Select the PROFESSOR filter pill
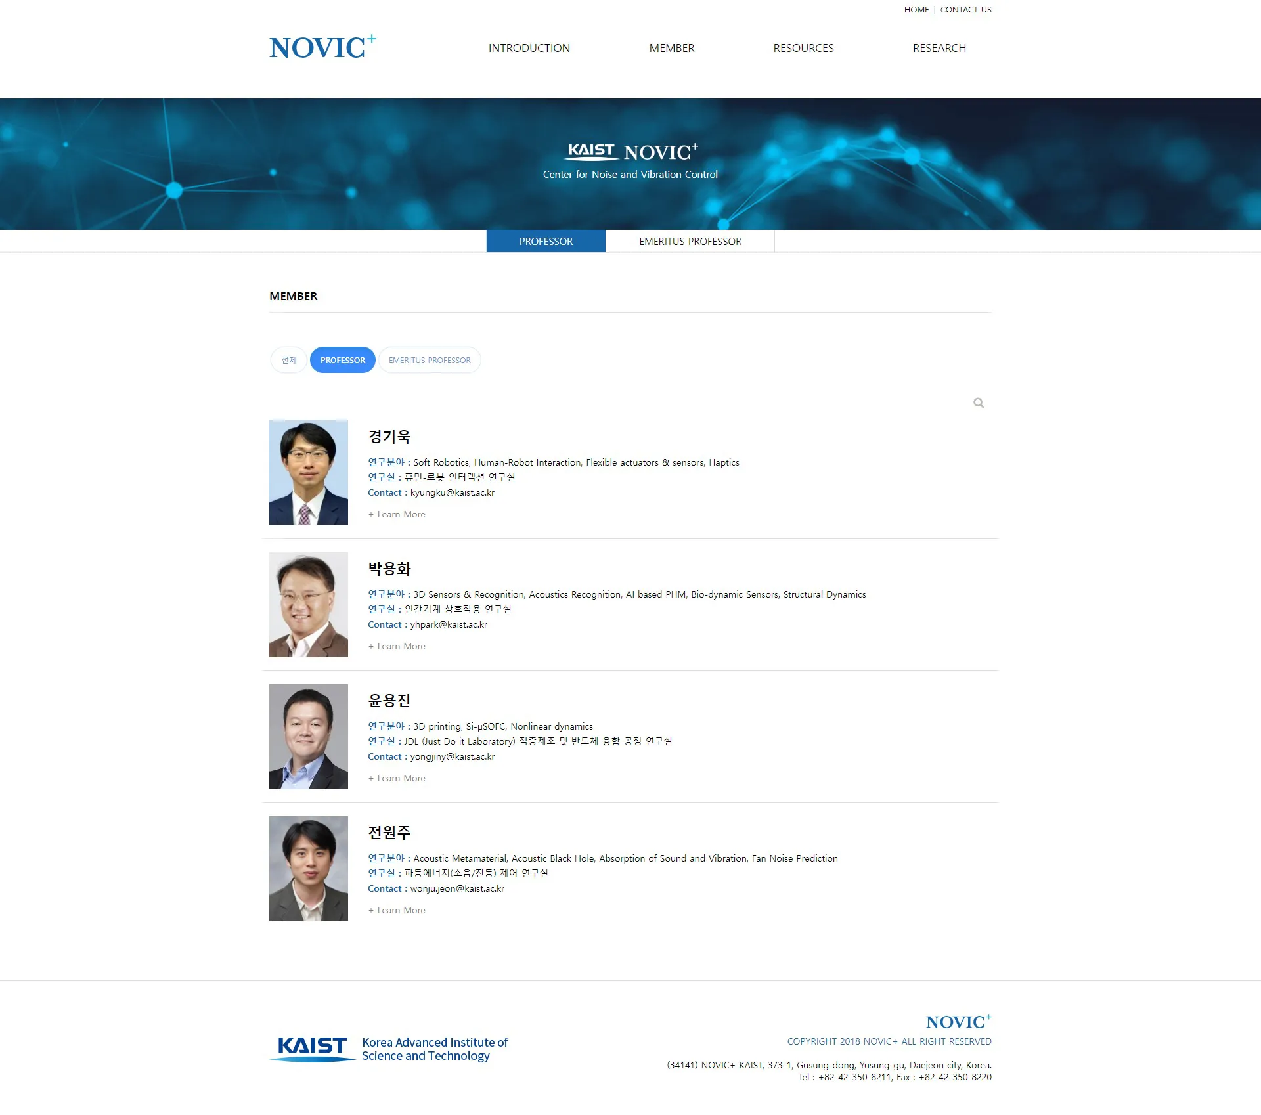 pos(343,360)
